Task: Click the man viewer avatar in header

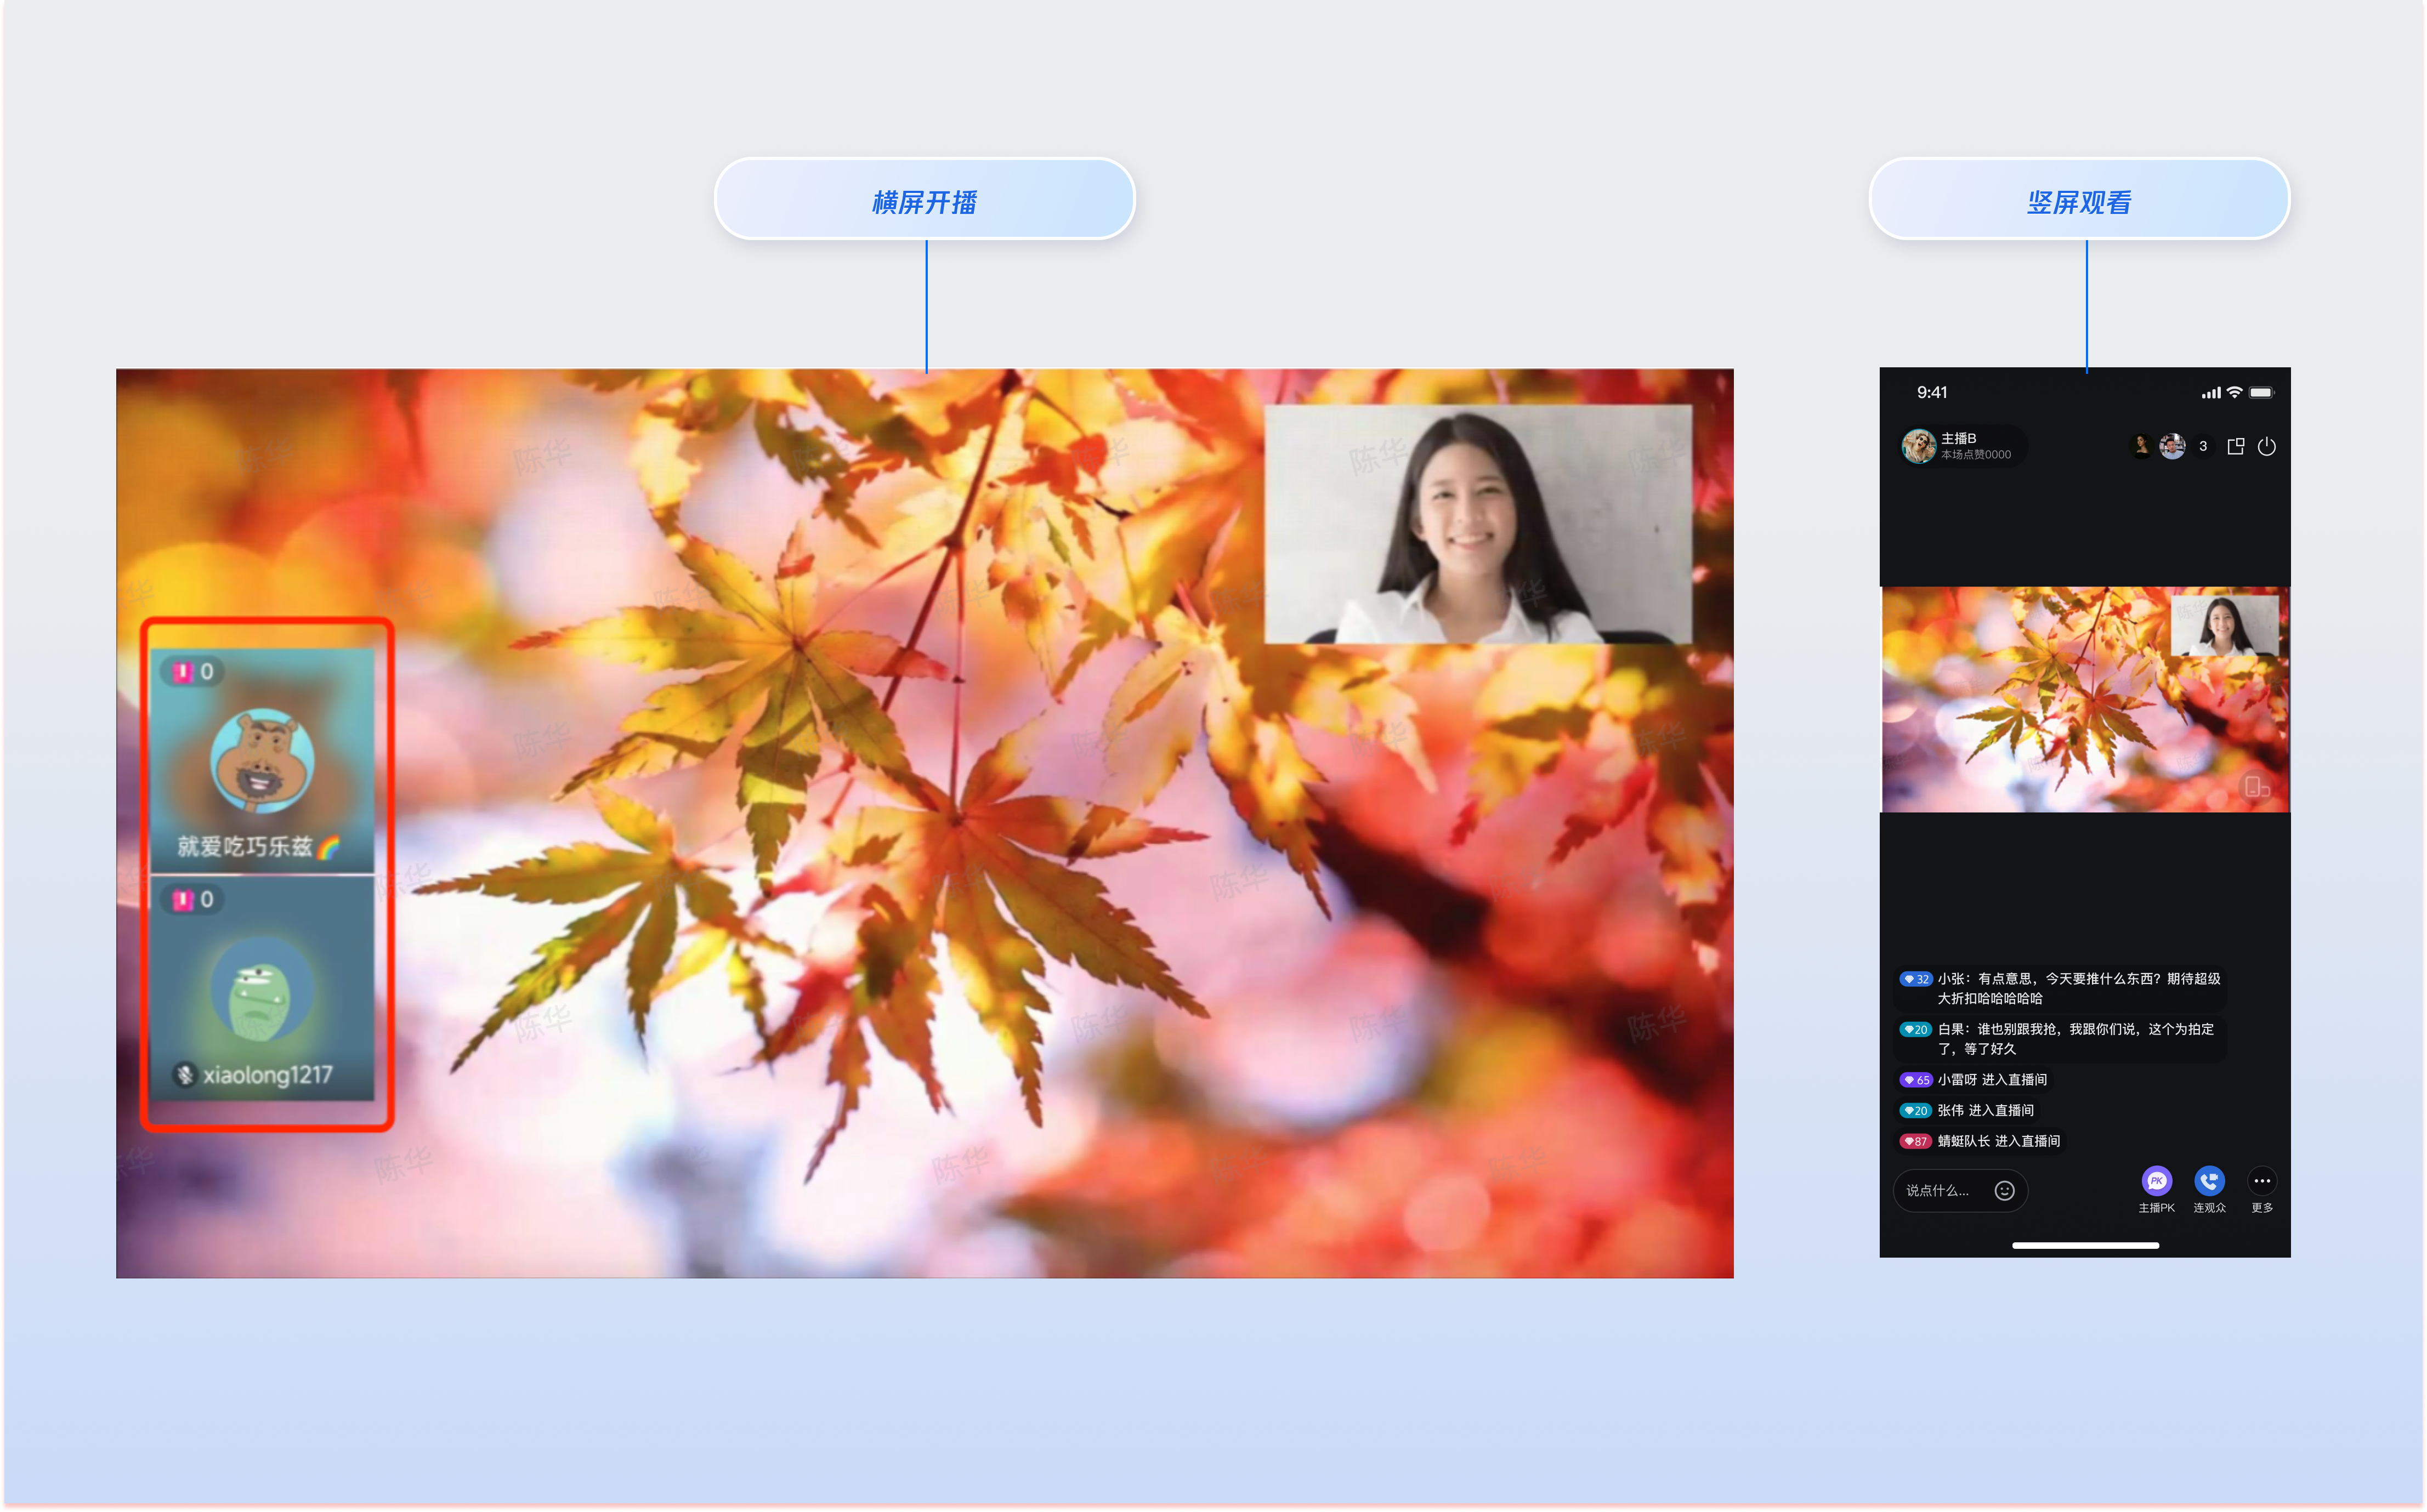Action: tap(2172, 447)
